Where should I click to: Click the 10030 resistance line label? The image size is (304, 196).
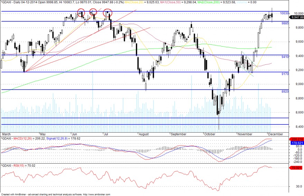(x=284, y=13)
